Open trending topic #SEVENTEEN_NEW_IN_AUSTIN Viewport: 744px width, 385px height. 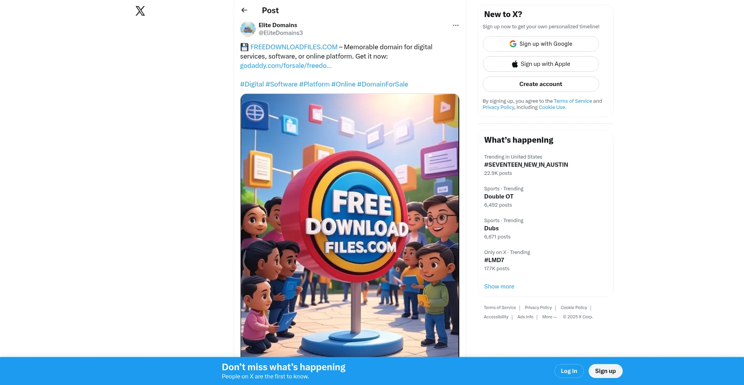tap(526, 165)
